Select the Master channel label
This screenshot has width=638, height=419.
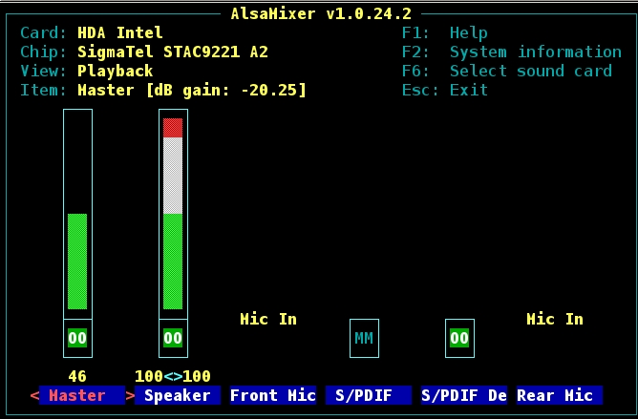[x=77, y=395]
